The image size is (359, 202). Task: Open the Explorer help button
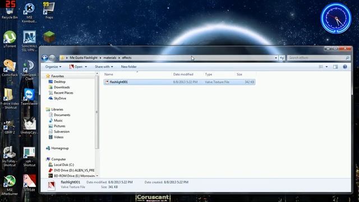[345, 67]
